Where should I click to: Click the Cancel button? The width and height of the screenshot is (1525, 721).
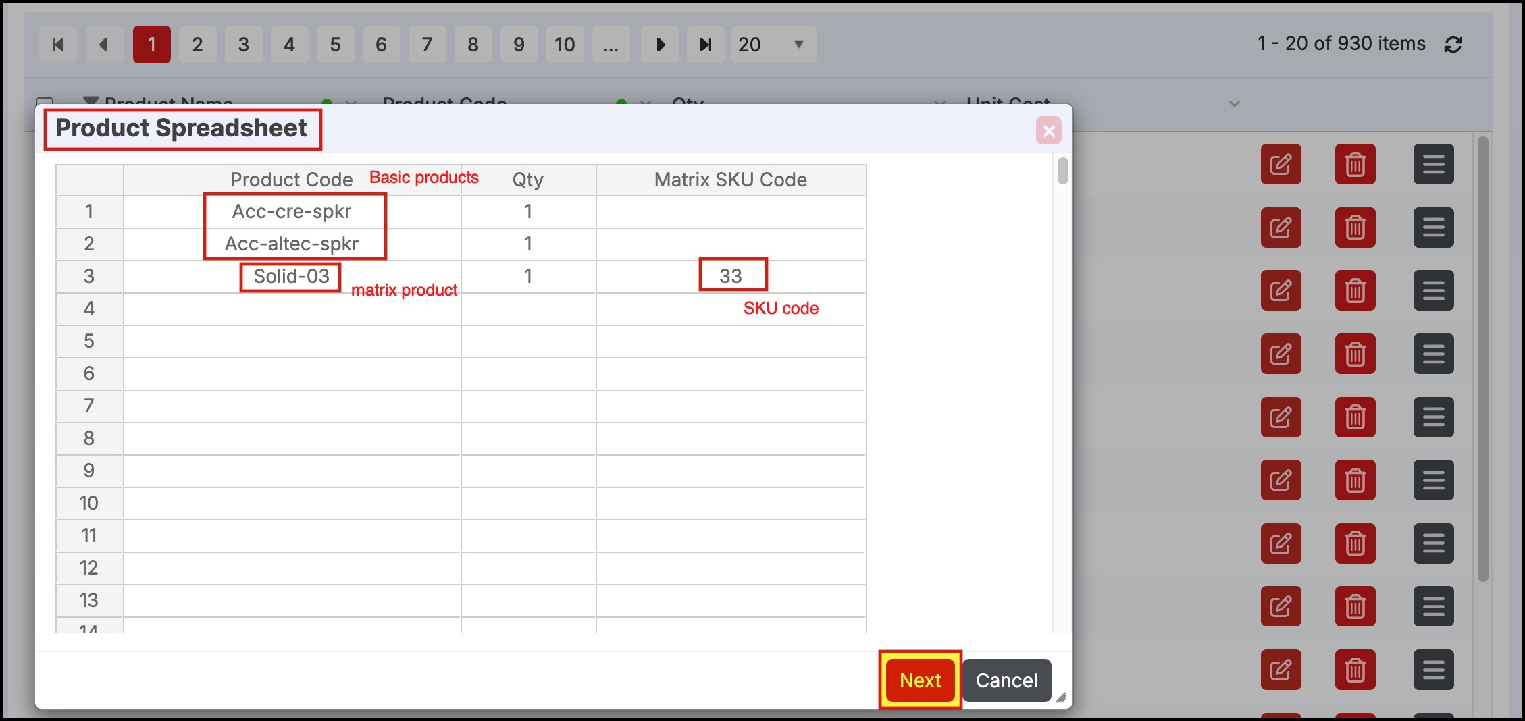[1006, 680]
